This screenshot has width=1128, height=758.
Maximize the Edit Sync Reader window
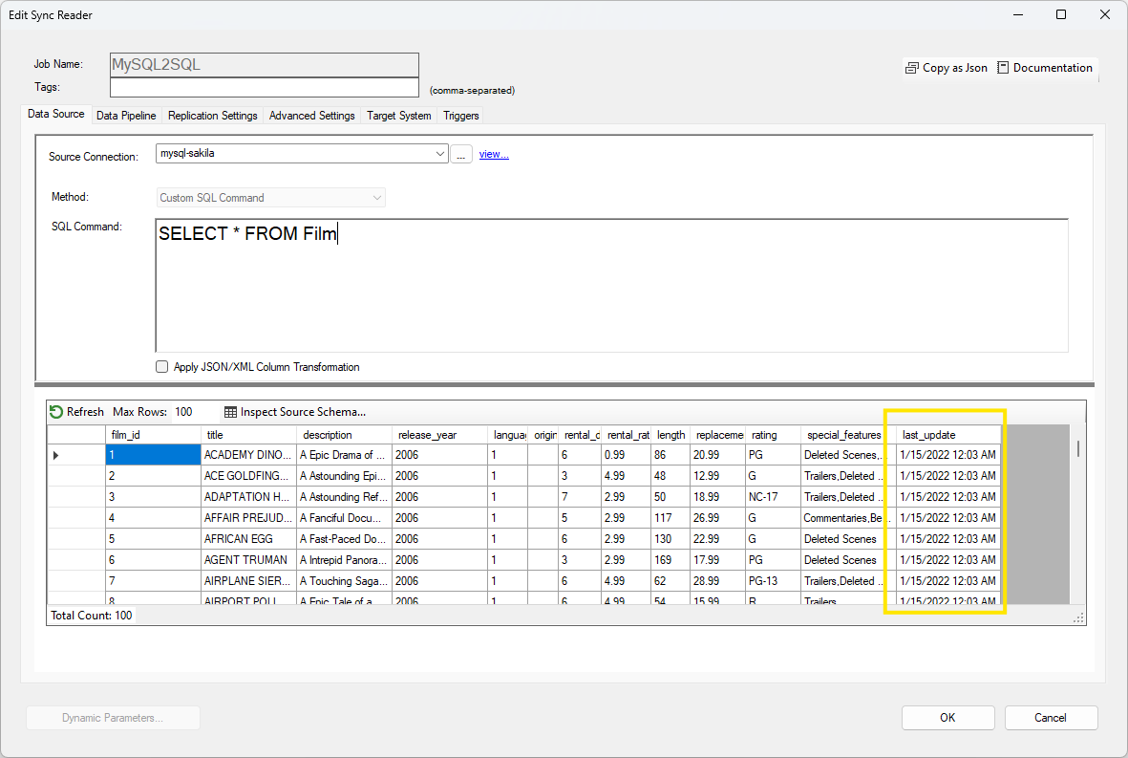click(x=1061, y=14)
